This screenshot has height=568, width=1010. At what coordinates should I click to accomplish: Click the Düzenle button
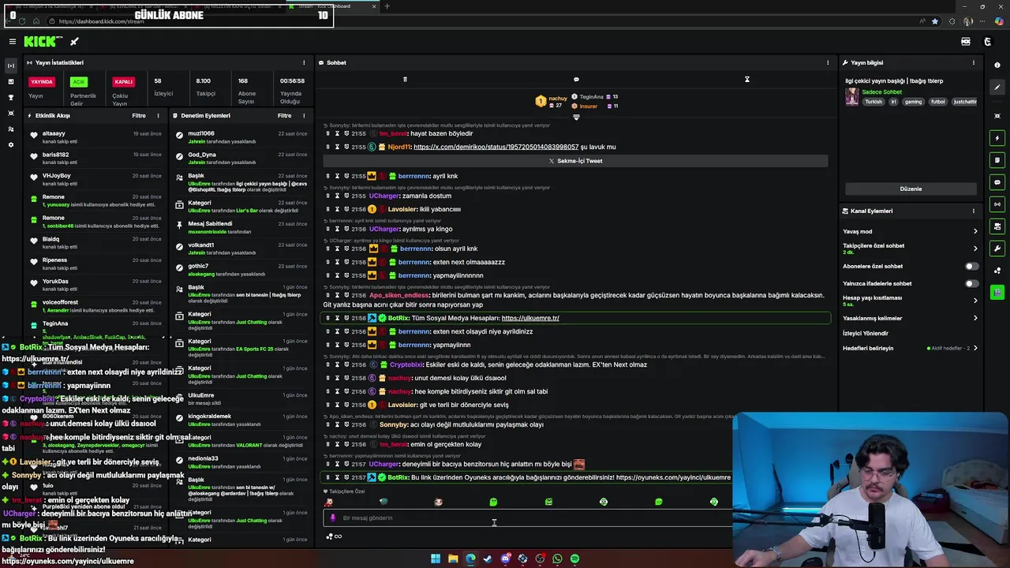911,189
